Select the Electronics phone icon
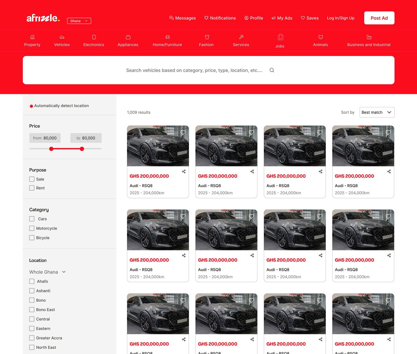Image resolution: width=417 pixels, height=354 pixels. tap(94, 37)
